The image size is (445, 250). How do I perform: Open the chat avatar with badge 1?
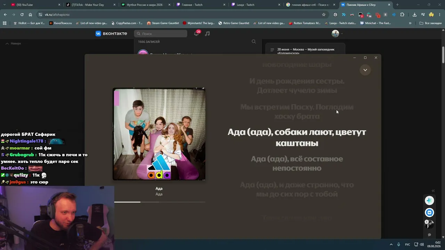429,224
